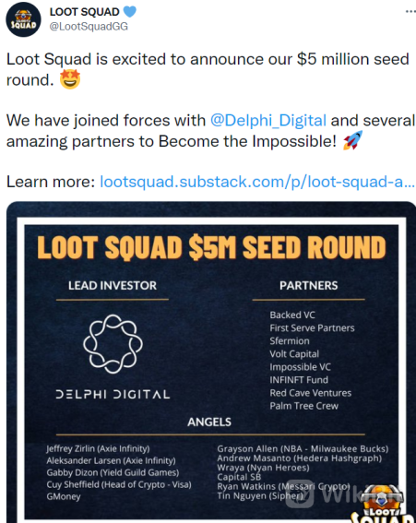Screen dimensions: 416x523
Task: Open the lootsquad.substack.com link
Action: coord(257,182)
